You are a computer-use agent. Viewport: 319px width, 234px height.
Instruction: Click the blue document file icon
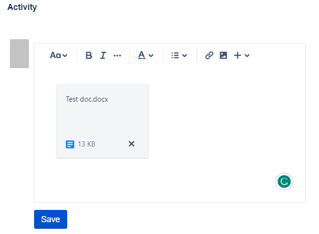(x=70, y=144)
